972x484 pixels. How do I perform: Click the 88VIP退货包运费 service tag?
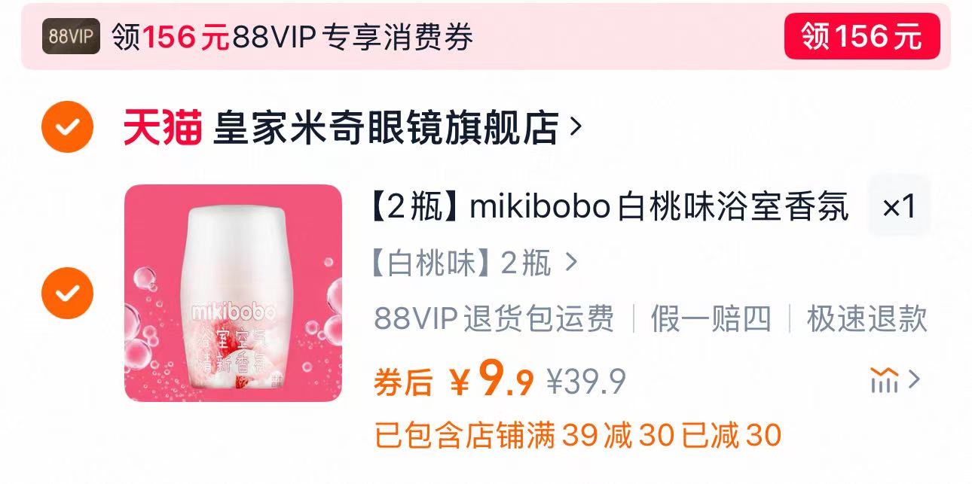[494, 319]
